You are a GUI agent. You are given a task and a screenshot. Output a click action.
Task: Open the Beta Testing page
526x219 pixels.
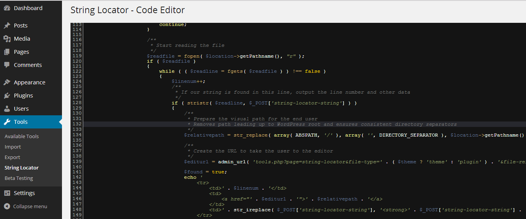[x=19, y=178]
